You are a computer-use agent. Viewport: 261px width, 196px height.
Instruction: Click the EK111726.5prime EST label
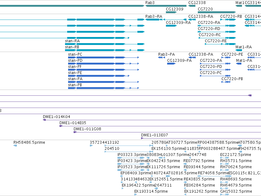[x=163, y=167]
